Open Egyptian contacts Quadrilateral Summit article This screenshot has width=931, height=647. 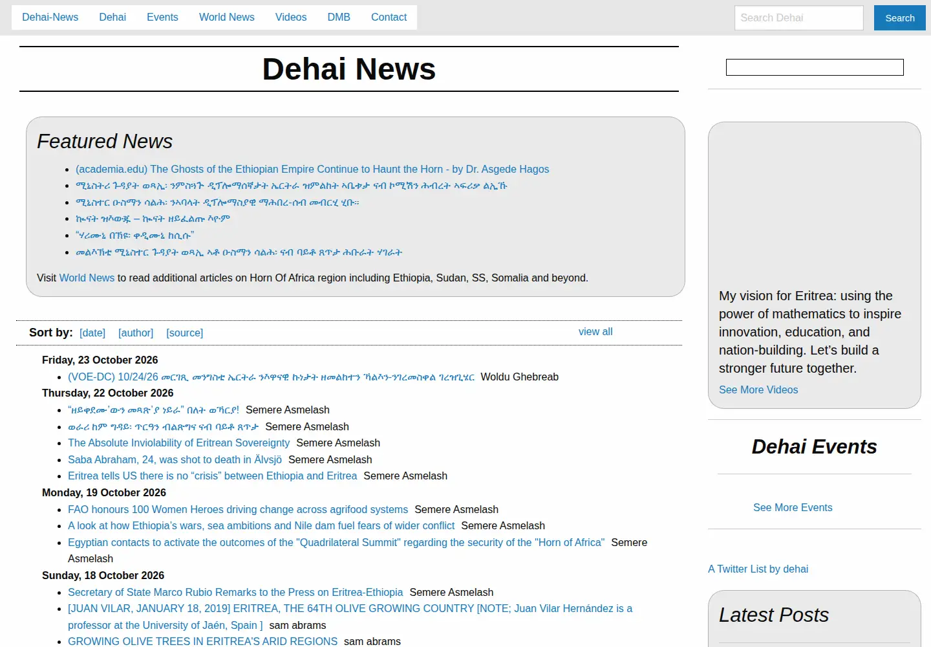[336, 543]
